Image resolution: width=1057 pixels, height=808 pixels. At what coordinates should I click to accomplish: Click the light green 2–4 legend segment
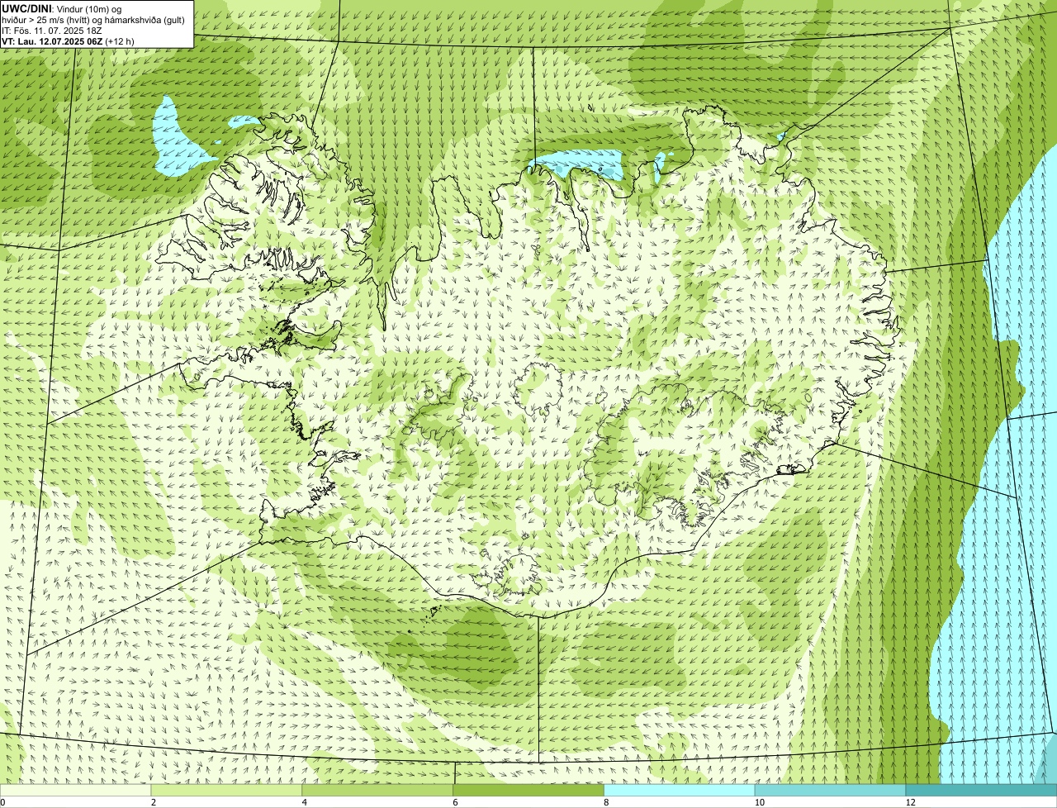(226, 791)
